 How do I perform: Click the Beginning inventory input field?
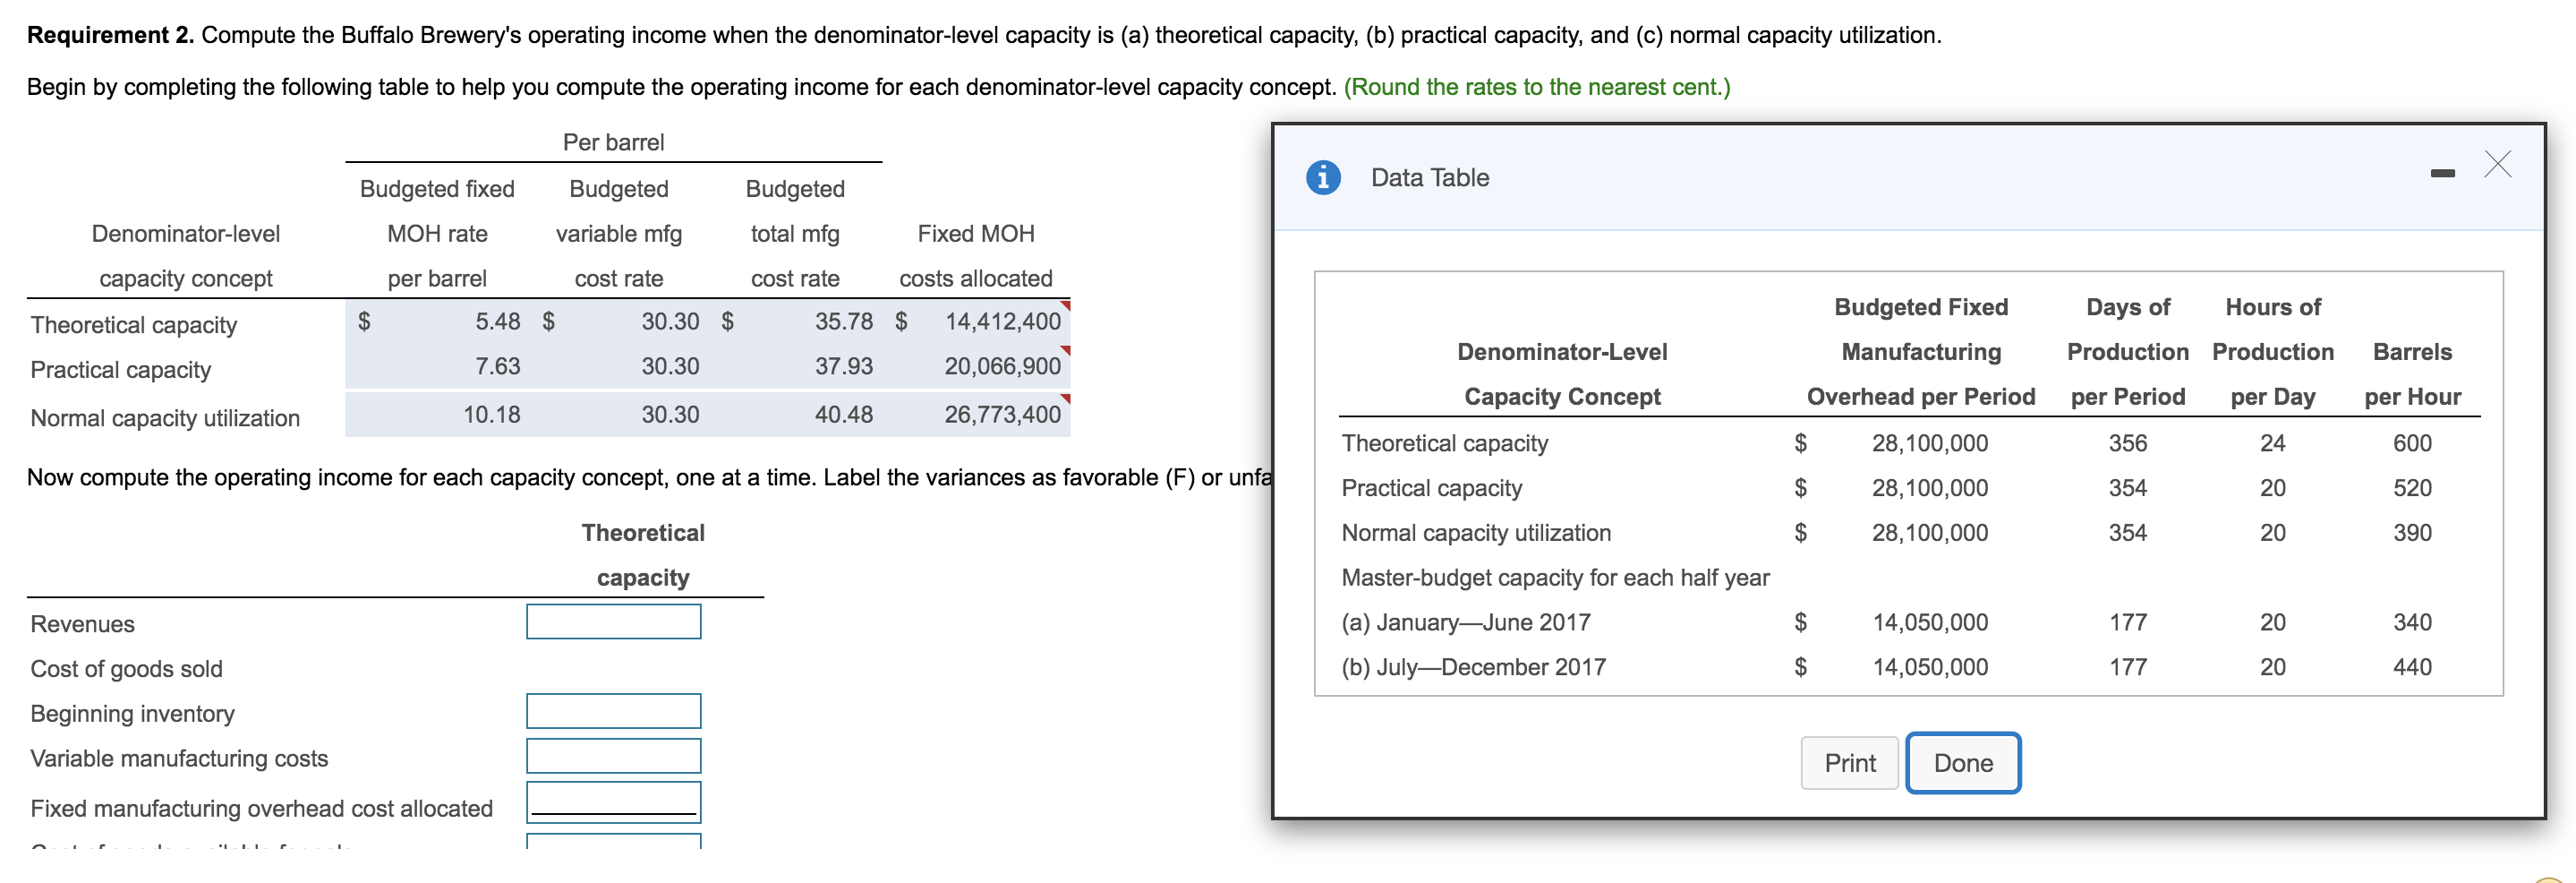coord(613,712)
